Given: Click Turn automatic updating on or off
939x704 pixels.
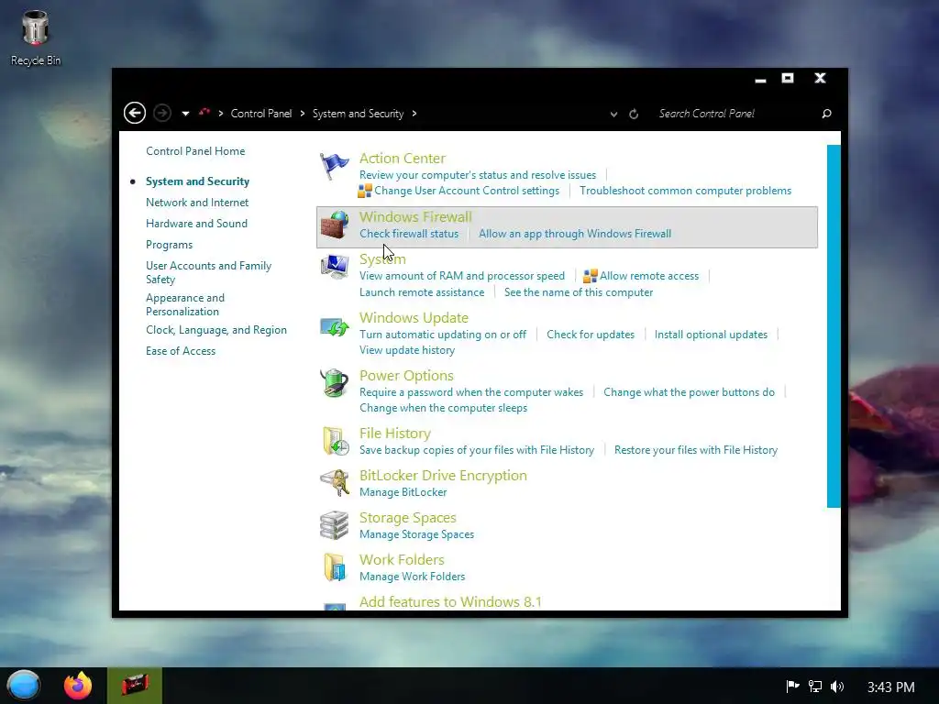Looking at the screenshot, I should click(x=443, y=335).
